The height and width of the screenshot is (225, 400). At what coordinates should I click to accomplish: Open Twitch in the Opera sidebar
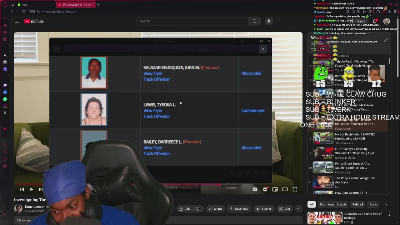pos(5,85)
